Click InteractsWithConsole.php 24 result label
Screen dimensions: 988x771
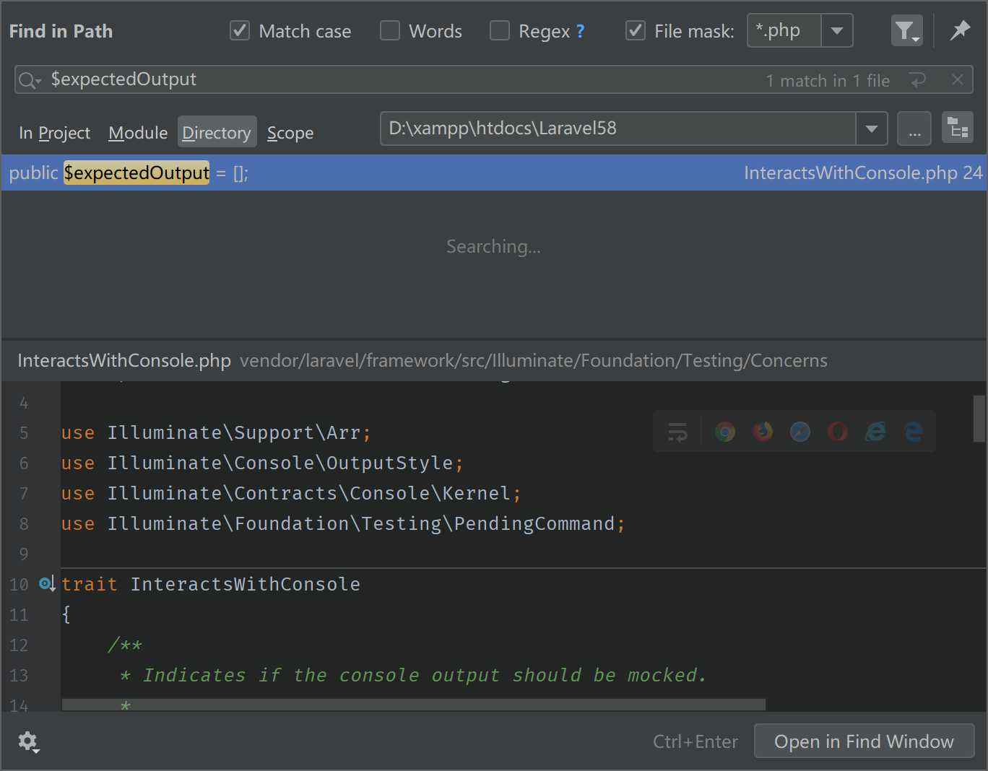pos(863,173)
